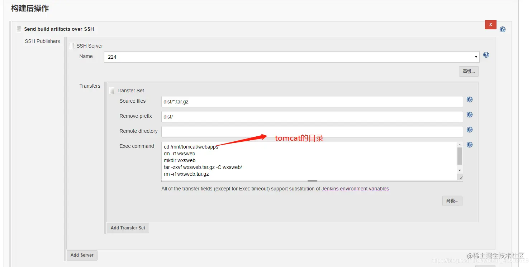Viewport: 532px width, 267px height.
Task: Open help icon for Source files
Action: click(x=470, y=99)
